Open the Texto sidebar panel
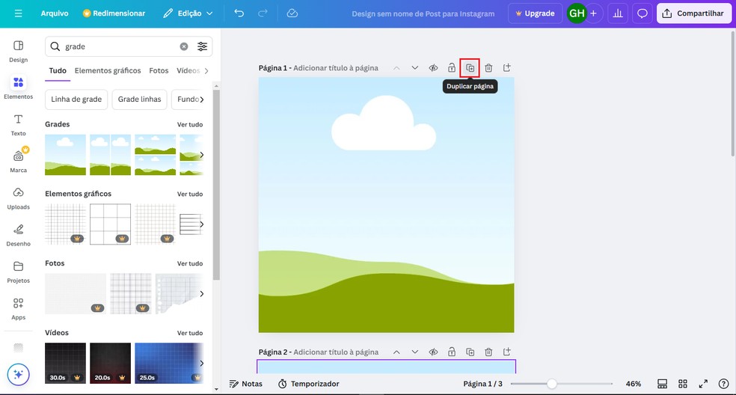Screen dimensions: 736x395 18,125
